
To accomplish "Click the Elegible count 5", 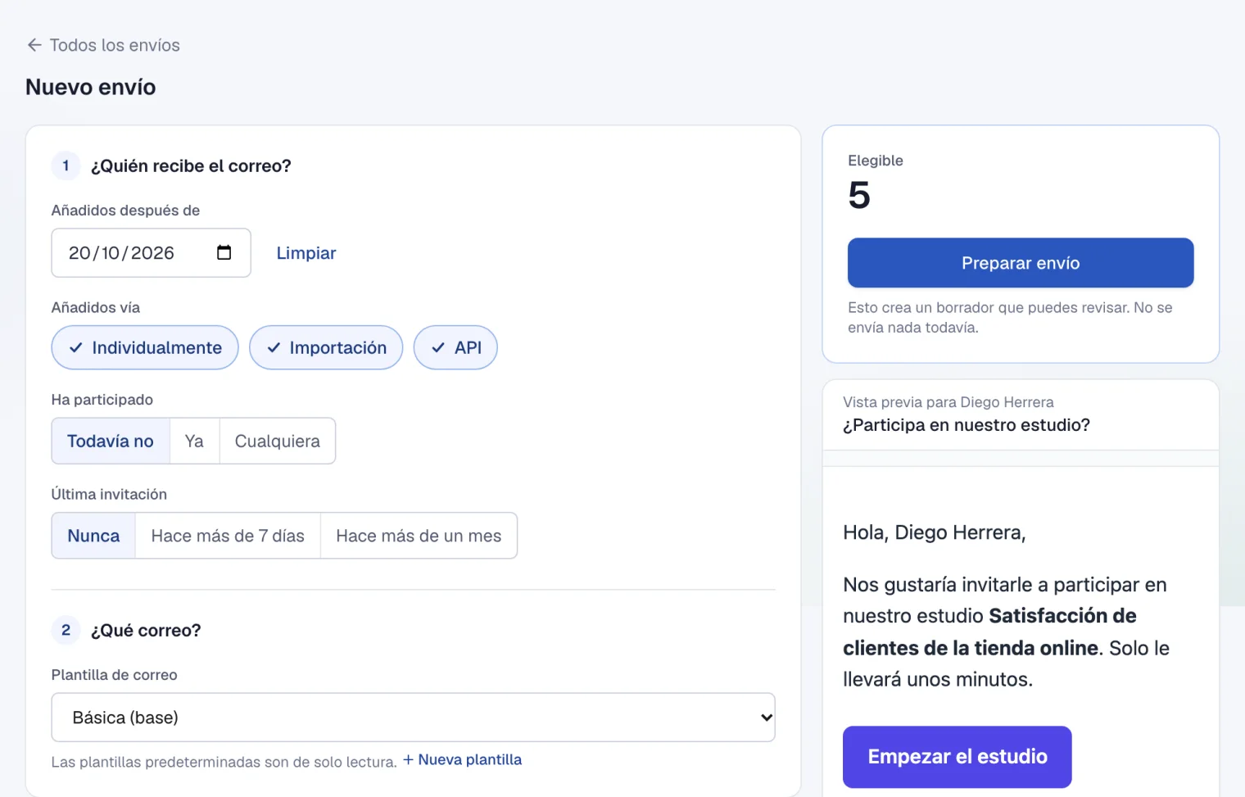I will (859, 195).
